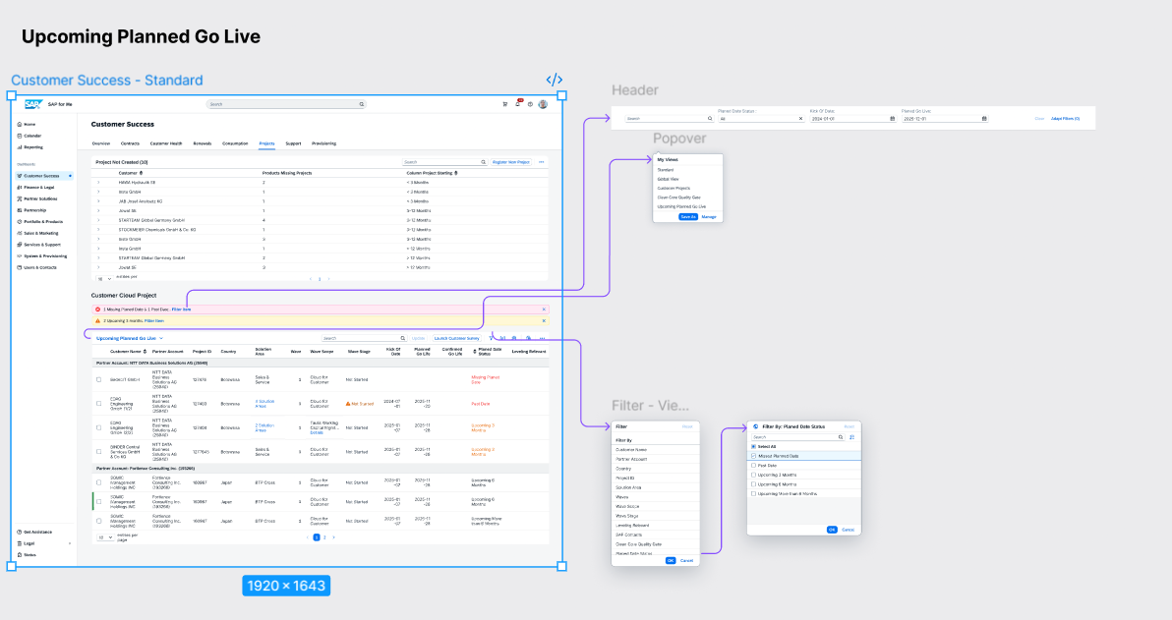This screenshot has width=1172, height=620.
Task: Switch to the Overview tab
Action: tap(101, 143)
